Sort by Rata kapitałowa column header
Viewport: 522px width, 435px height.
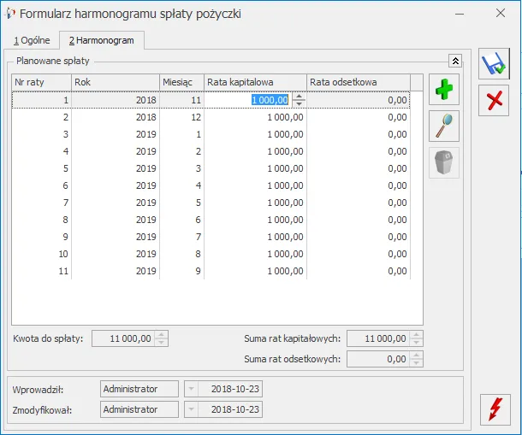[x=254, y=82]
